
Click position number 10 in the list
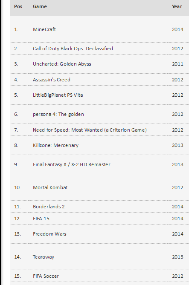[17, 187]
